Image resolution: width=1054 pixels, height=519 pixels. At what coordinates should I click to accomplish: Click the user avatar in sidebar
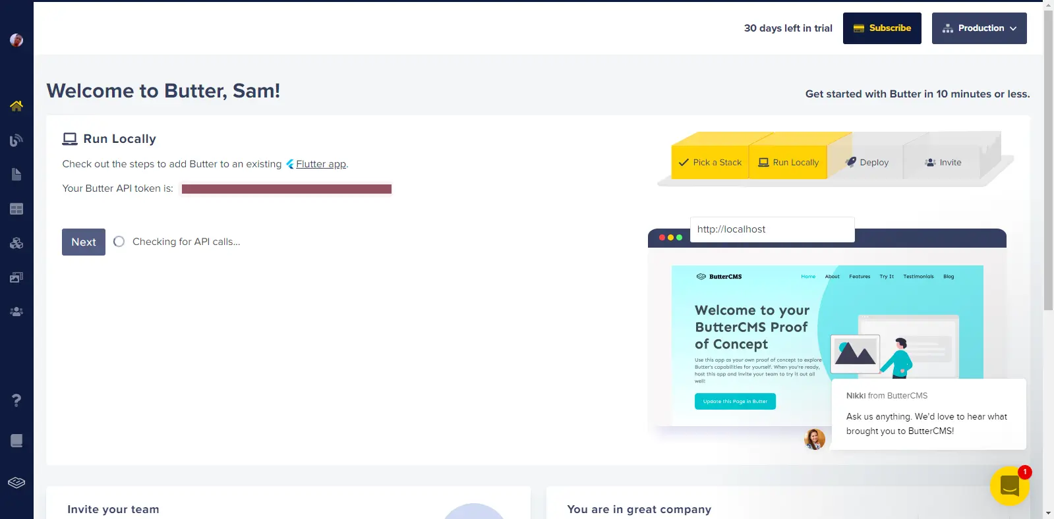tap(16, 40)
